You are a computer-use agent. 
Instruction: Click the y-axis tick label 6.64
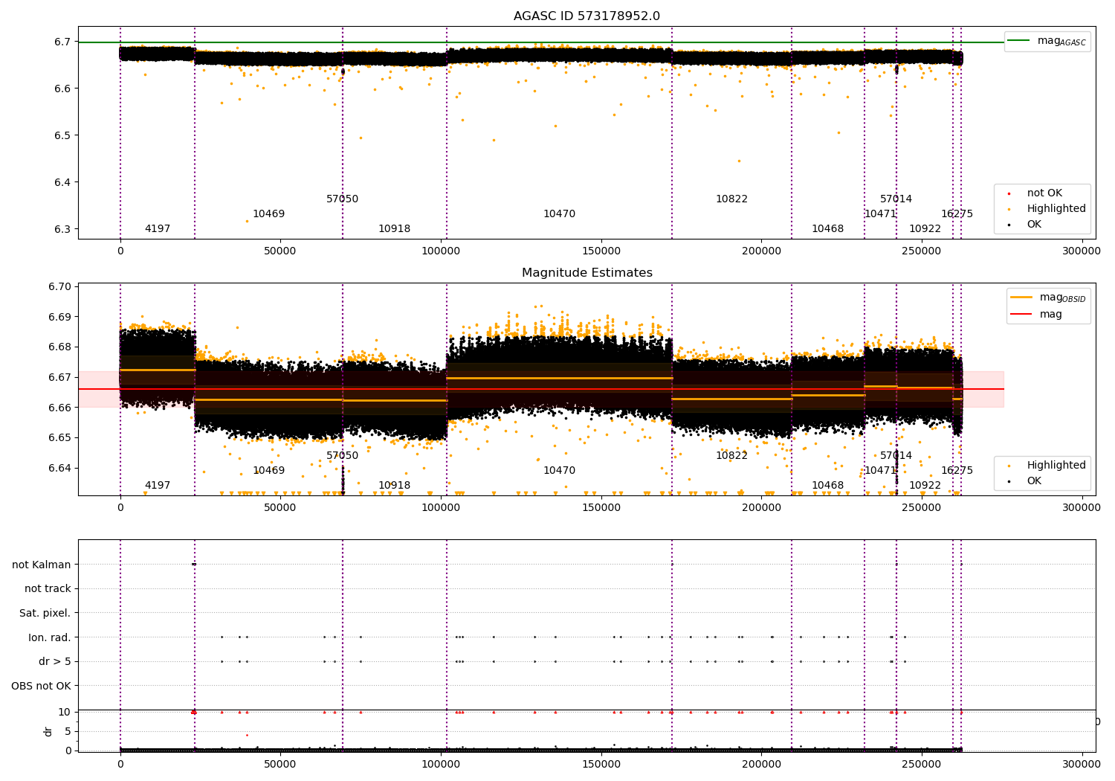point(59,468)
